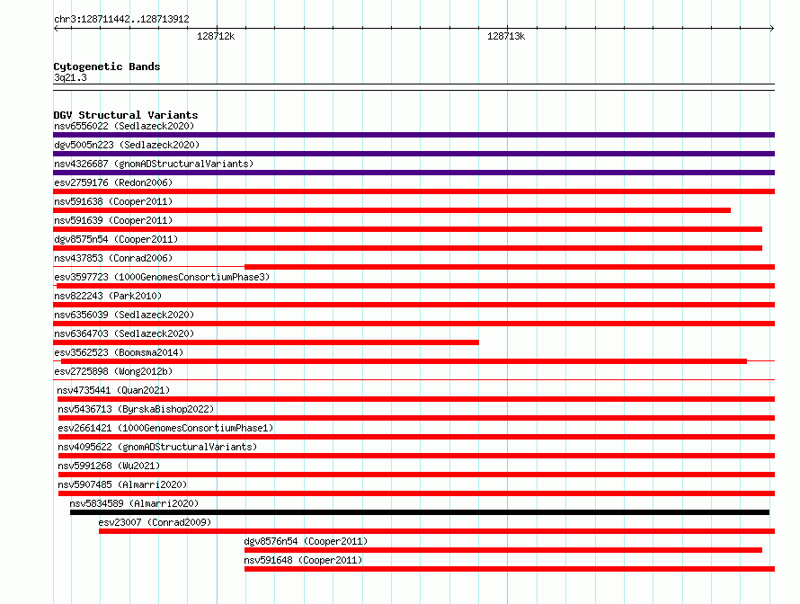Click the red bar under nsv5907485
The height and width of the screenshot is (604, 800).
(x=416, y=493)
